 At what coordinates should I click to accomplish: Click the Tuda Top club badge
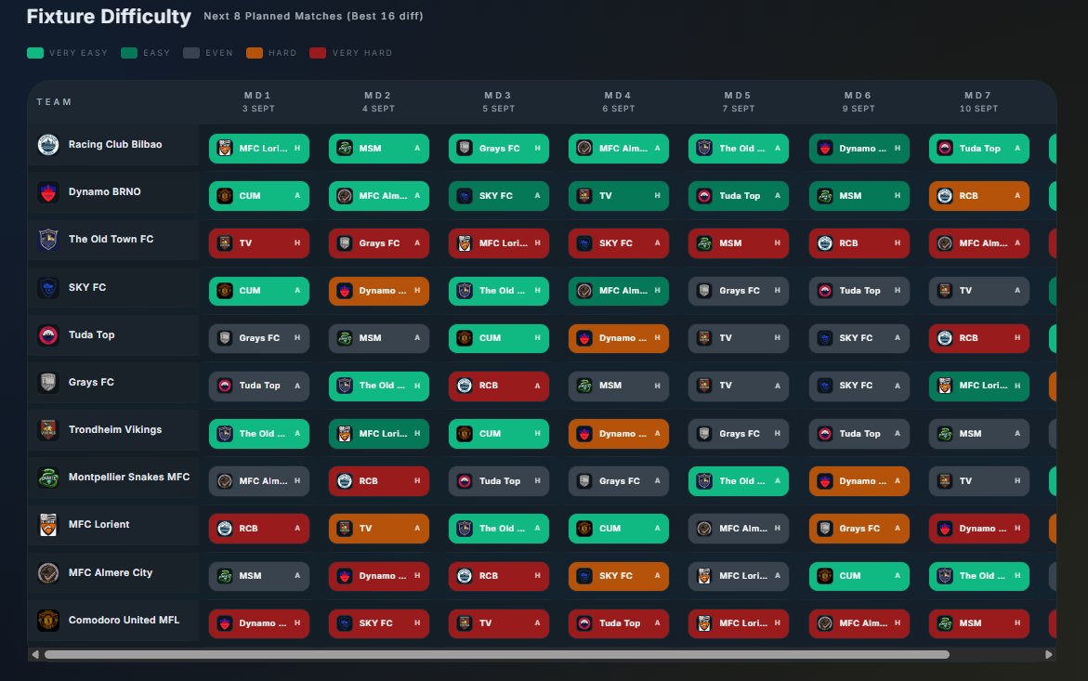[47, 334]
